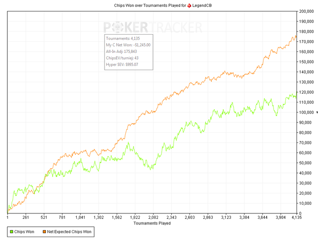Click the LegendCB player name in title
This screenshot has width=318, height=238.
pos(202,5)
